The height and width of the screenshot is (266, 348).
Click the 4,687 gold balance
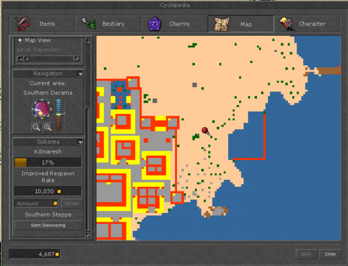click(35, 254)
